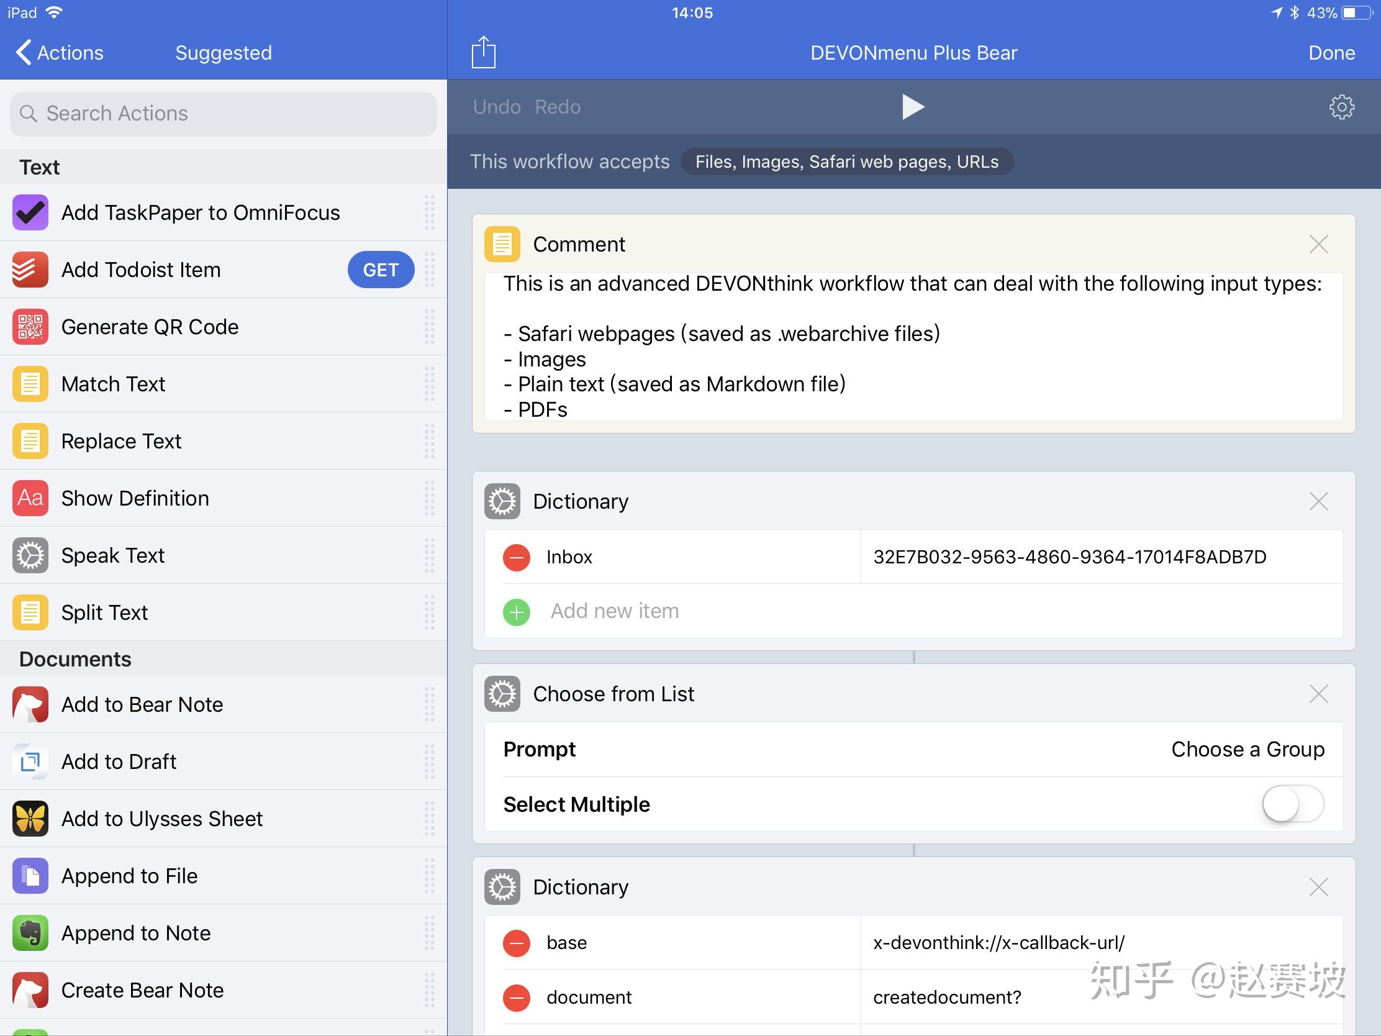Select the Add to Ulysses Sheet action

tap(161, 819)
